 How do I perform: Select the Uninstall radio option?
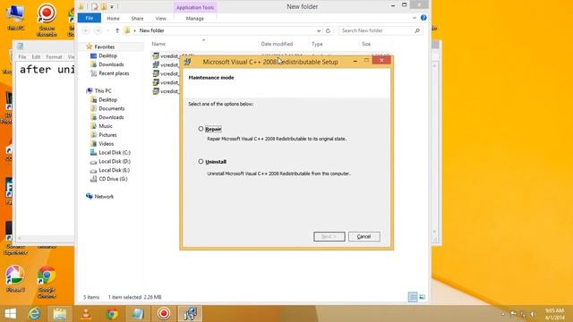(201, 161)
